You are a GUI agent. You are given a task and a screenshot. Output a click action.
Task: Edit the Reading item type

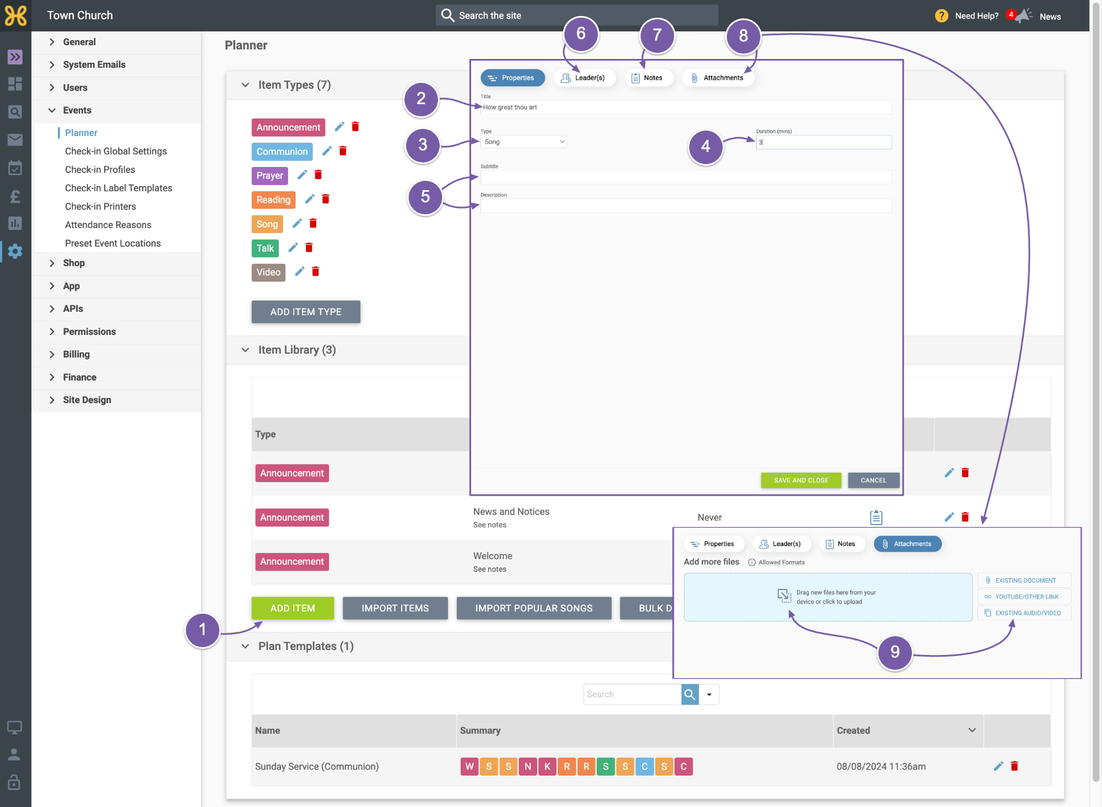click(310, 199)
